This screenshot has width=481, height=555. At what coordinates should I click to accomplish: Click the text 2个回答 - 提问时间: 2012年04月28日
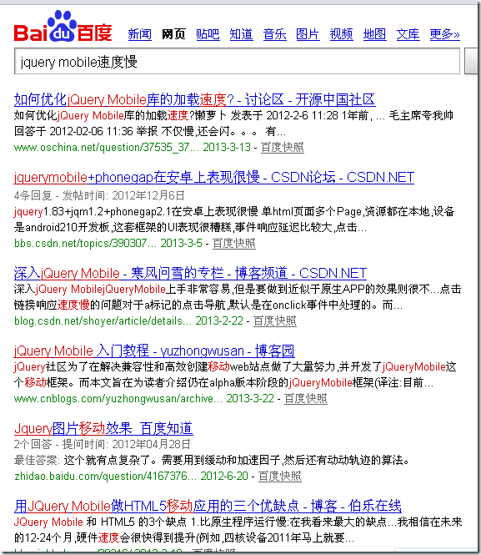(x=103, y=444)
